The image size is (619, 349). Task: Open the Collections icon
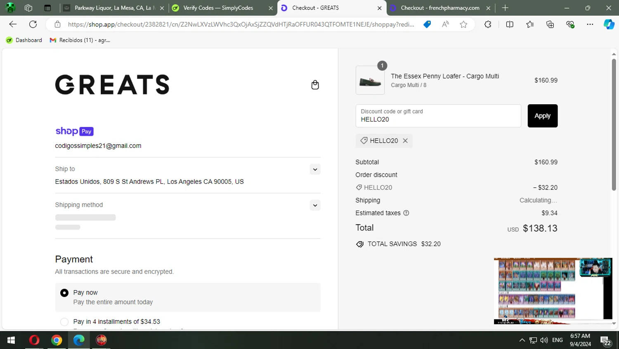550,24
